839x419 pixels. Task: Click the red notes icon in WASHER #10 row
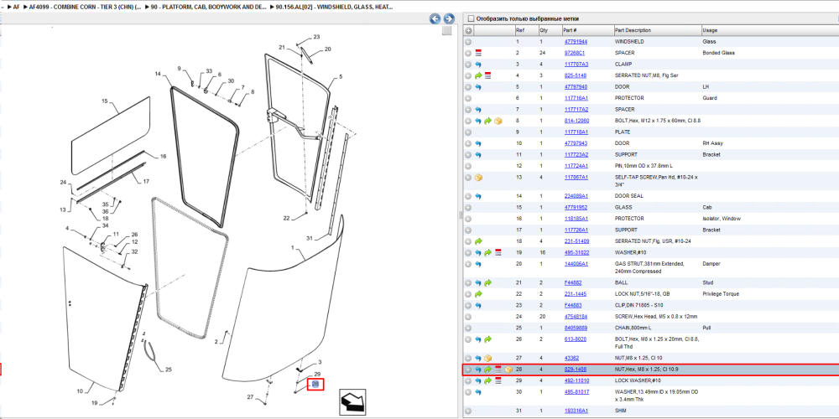click(498, 251)
